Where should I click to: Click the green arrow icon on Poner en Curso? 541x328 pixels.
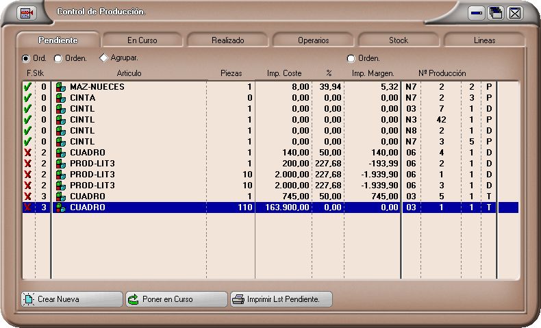(134, 299)
